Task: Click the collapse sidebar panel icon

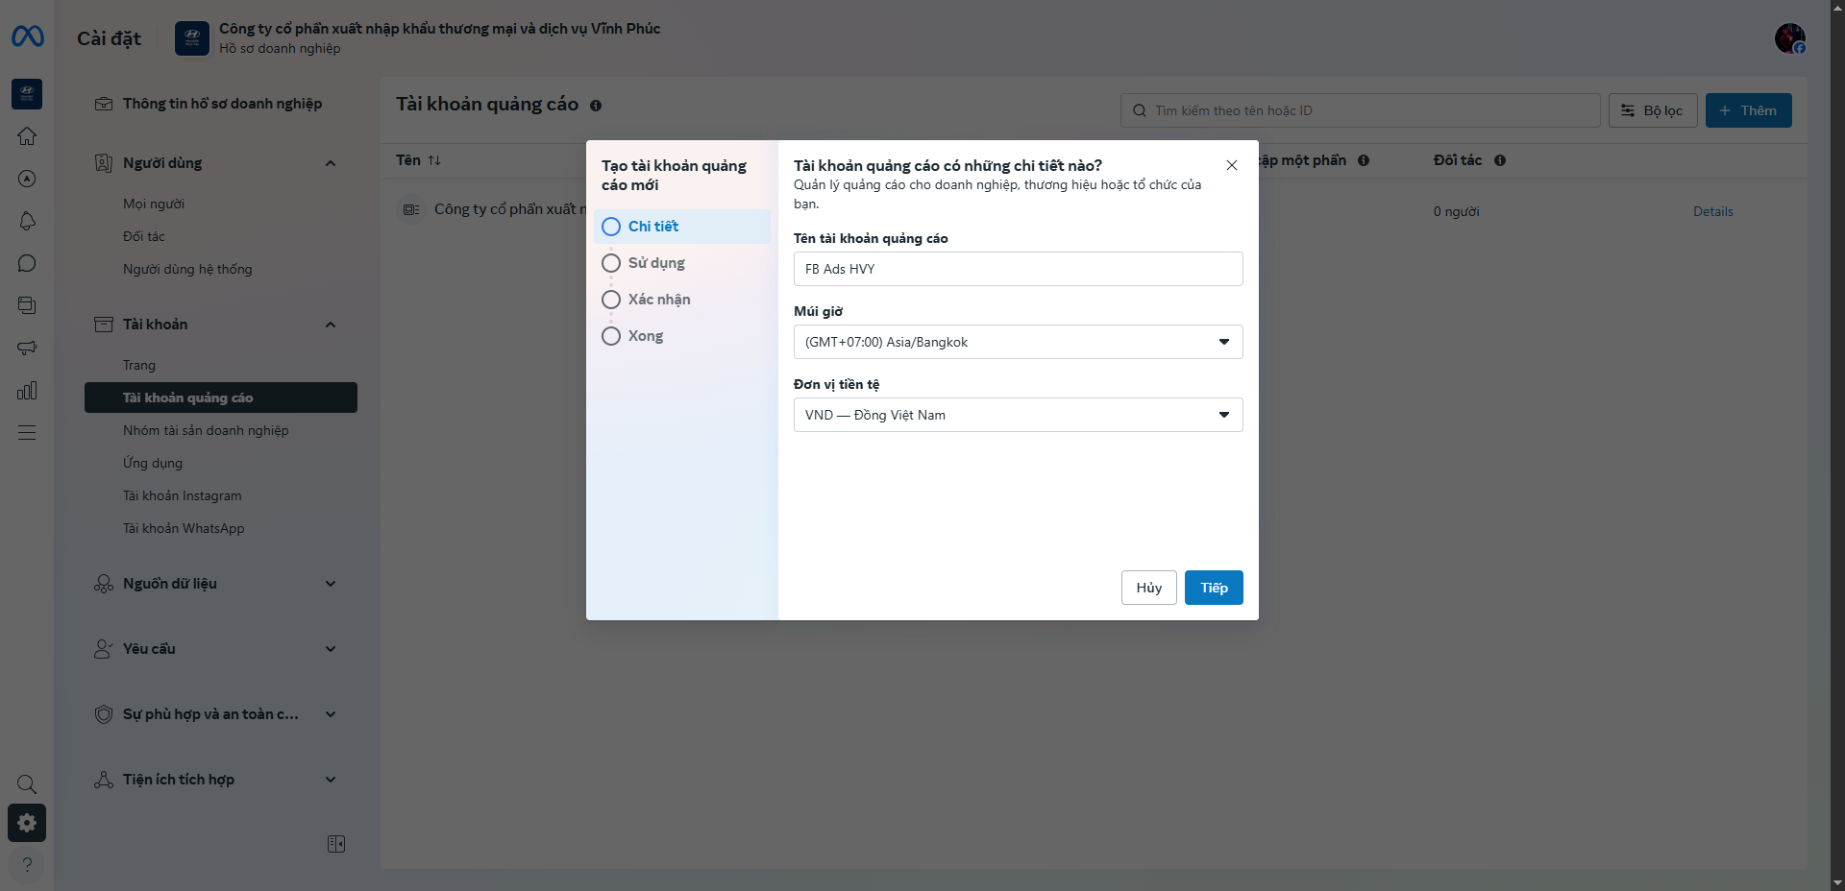Action: click(336, 844)
